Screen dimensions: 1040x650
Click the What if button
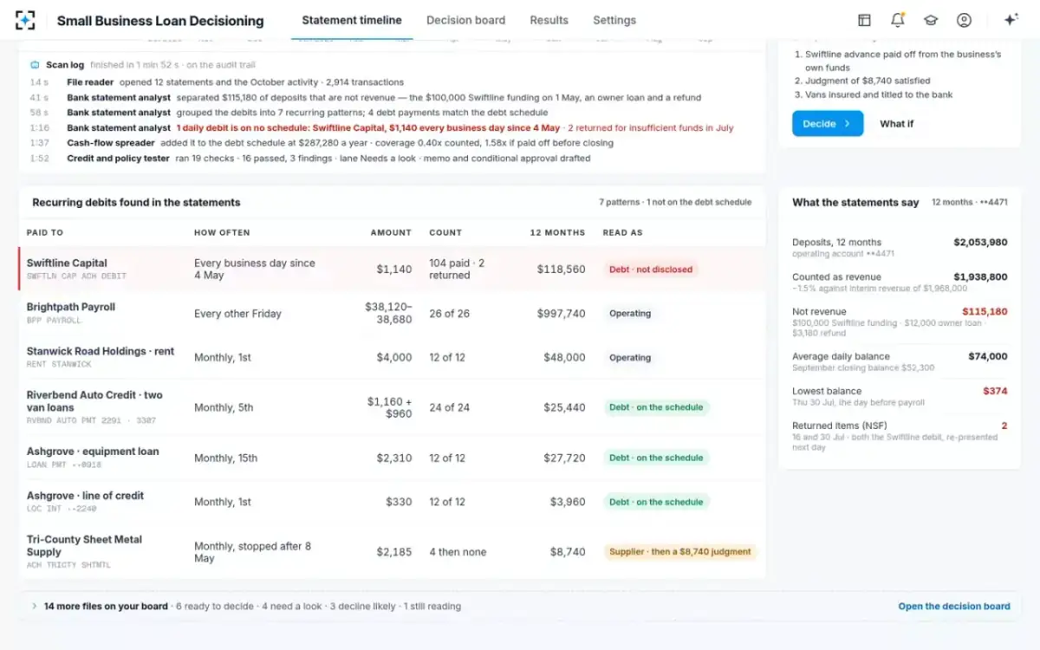(x=897, y=124)
